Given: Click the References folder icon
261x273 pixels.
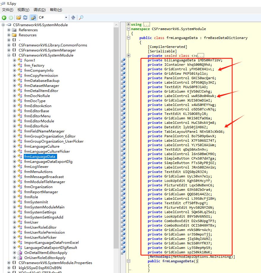Looking at the screenshot, I should coord(14,30).
